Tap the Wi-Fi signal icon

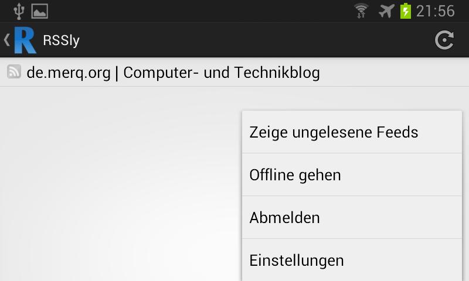click(362, 11)
